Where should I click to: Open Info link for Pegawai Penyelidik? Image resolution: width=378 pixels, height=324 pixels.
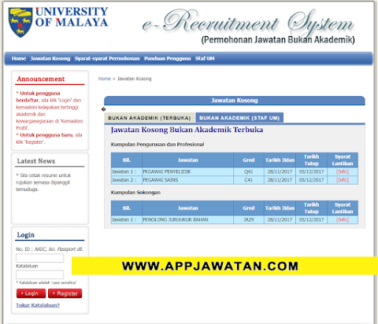[x=343, y=171]
